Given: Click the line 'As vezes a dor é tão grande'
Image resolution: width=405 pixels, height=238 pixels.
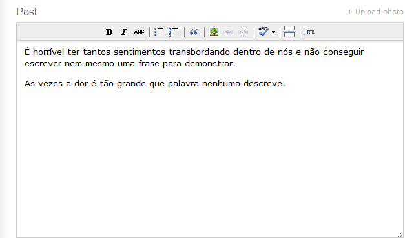Looking at the screenshot, I should (x=155, y=84).
